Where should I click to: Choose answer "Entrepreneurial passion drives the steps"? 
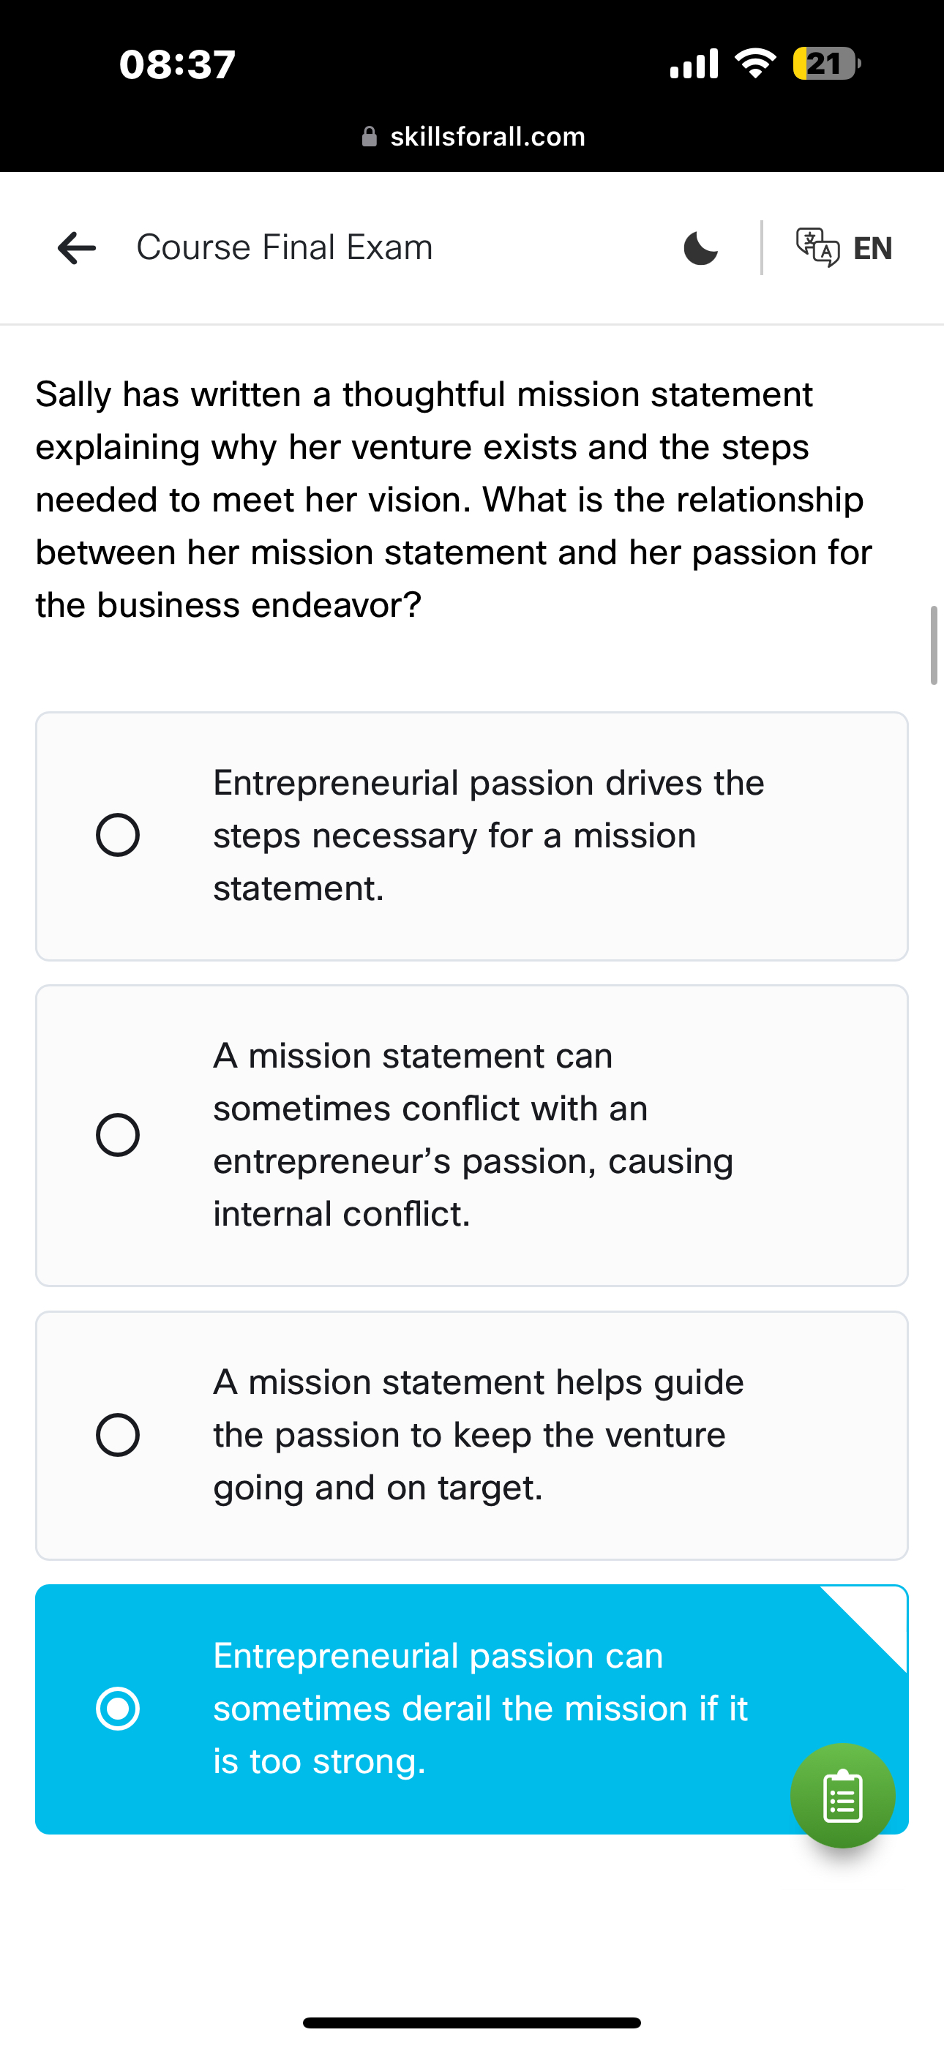click(x=488, y=836)
